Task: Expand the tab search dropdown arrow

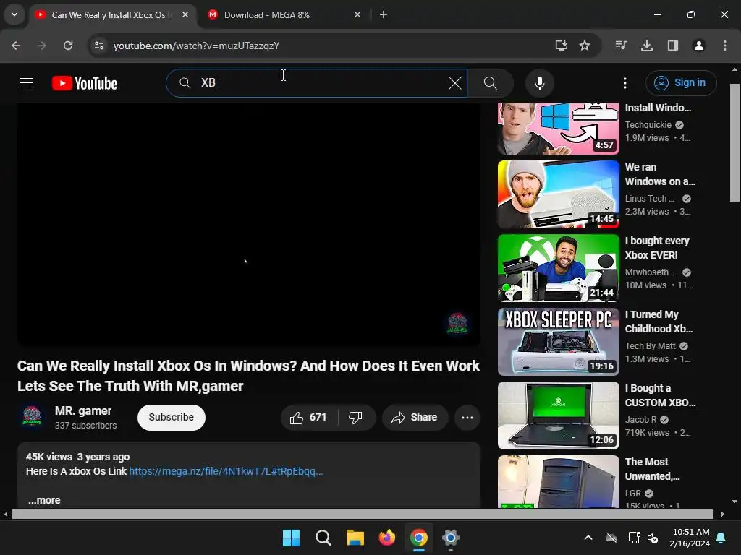Action: pos(14,14)
